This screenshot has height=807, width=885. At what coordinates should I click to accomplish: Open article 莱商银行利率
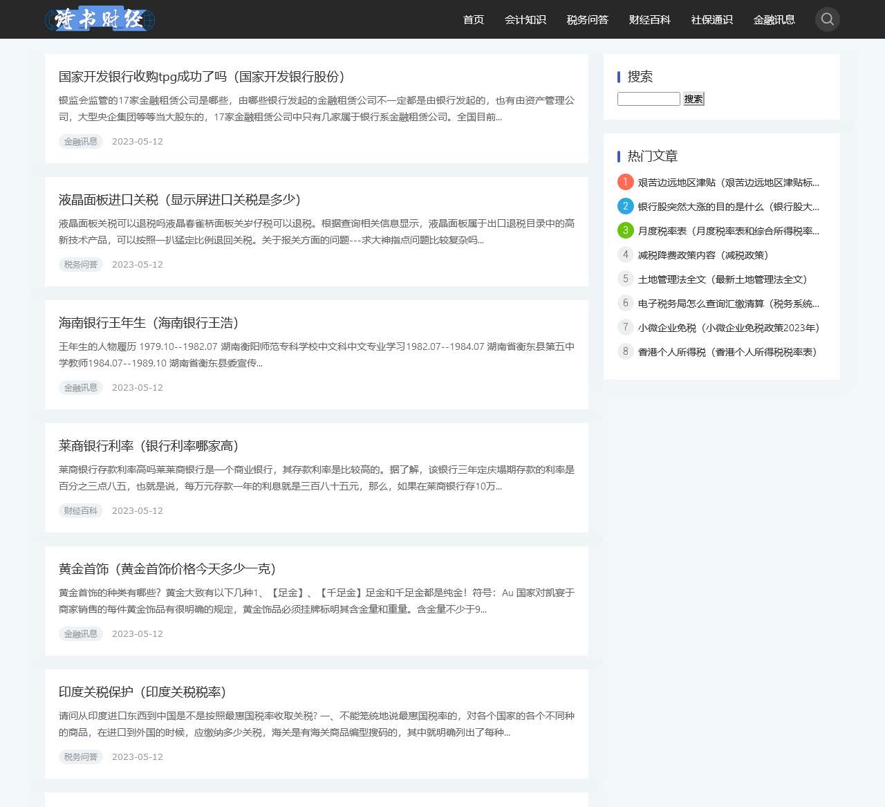[x=149, y=446]
